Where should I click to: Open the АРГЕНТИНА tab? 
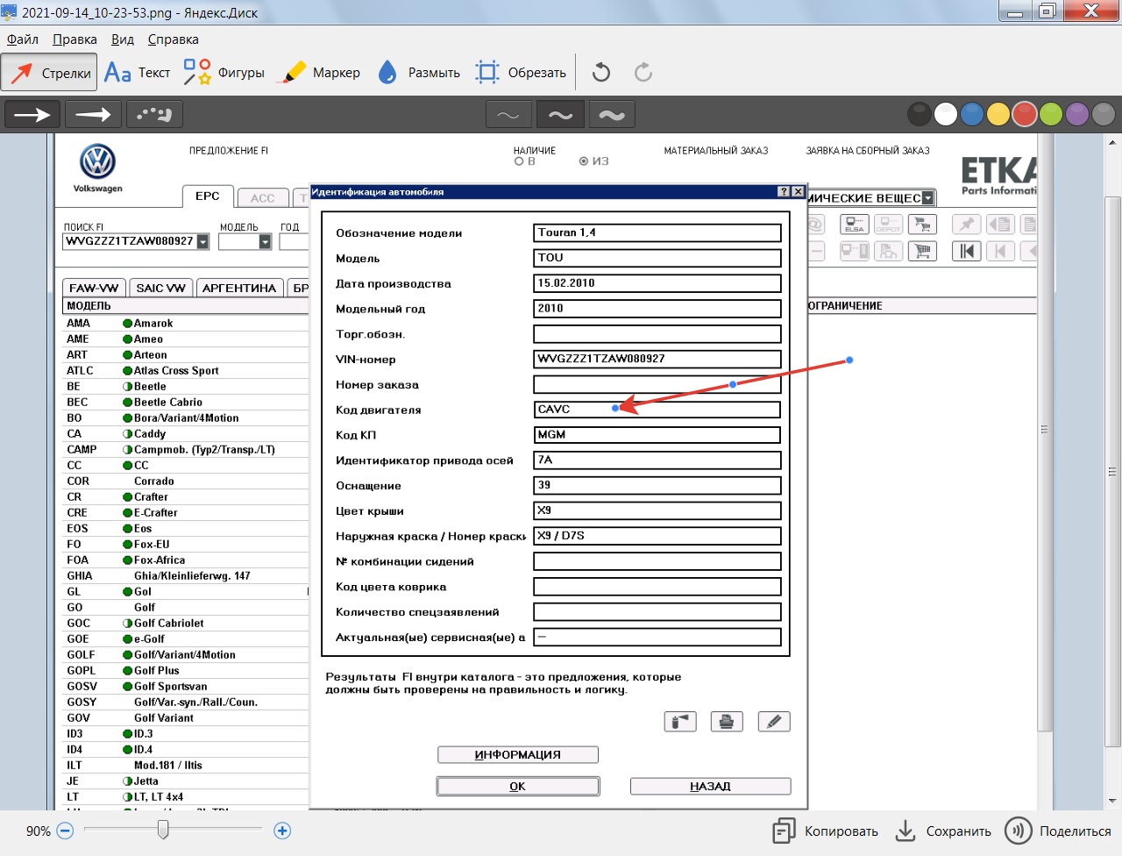[239, 288]
